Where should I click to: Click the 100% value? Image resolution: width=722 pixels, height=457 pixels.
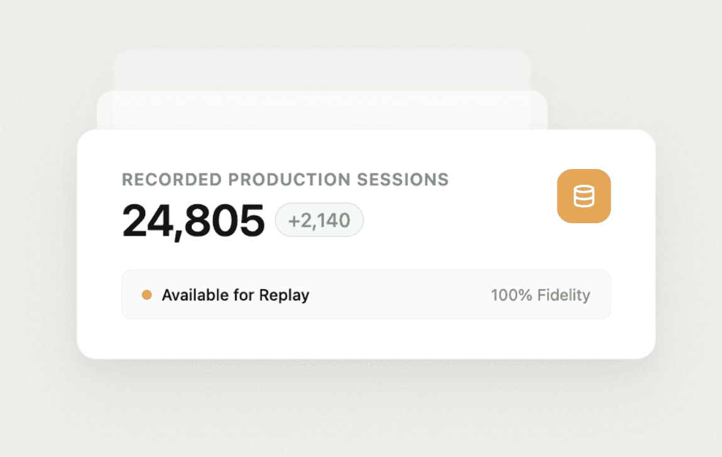511,295
